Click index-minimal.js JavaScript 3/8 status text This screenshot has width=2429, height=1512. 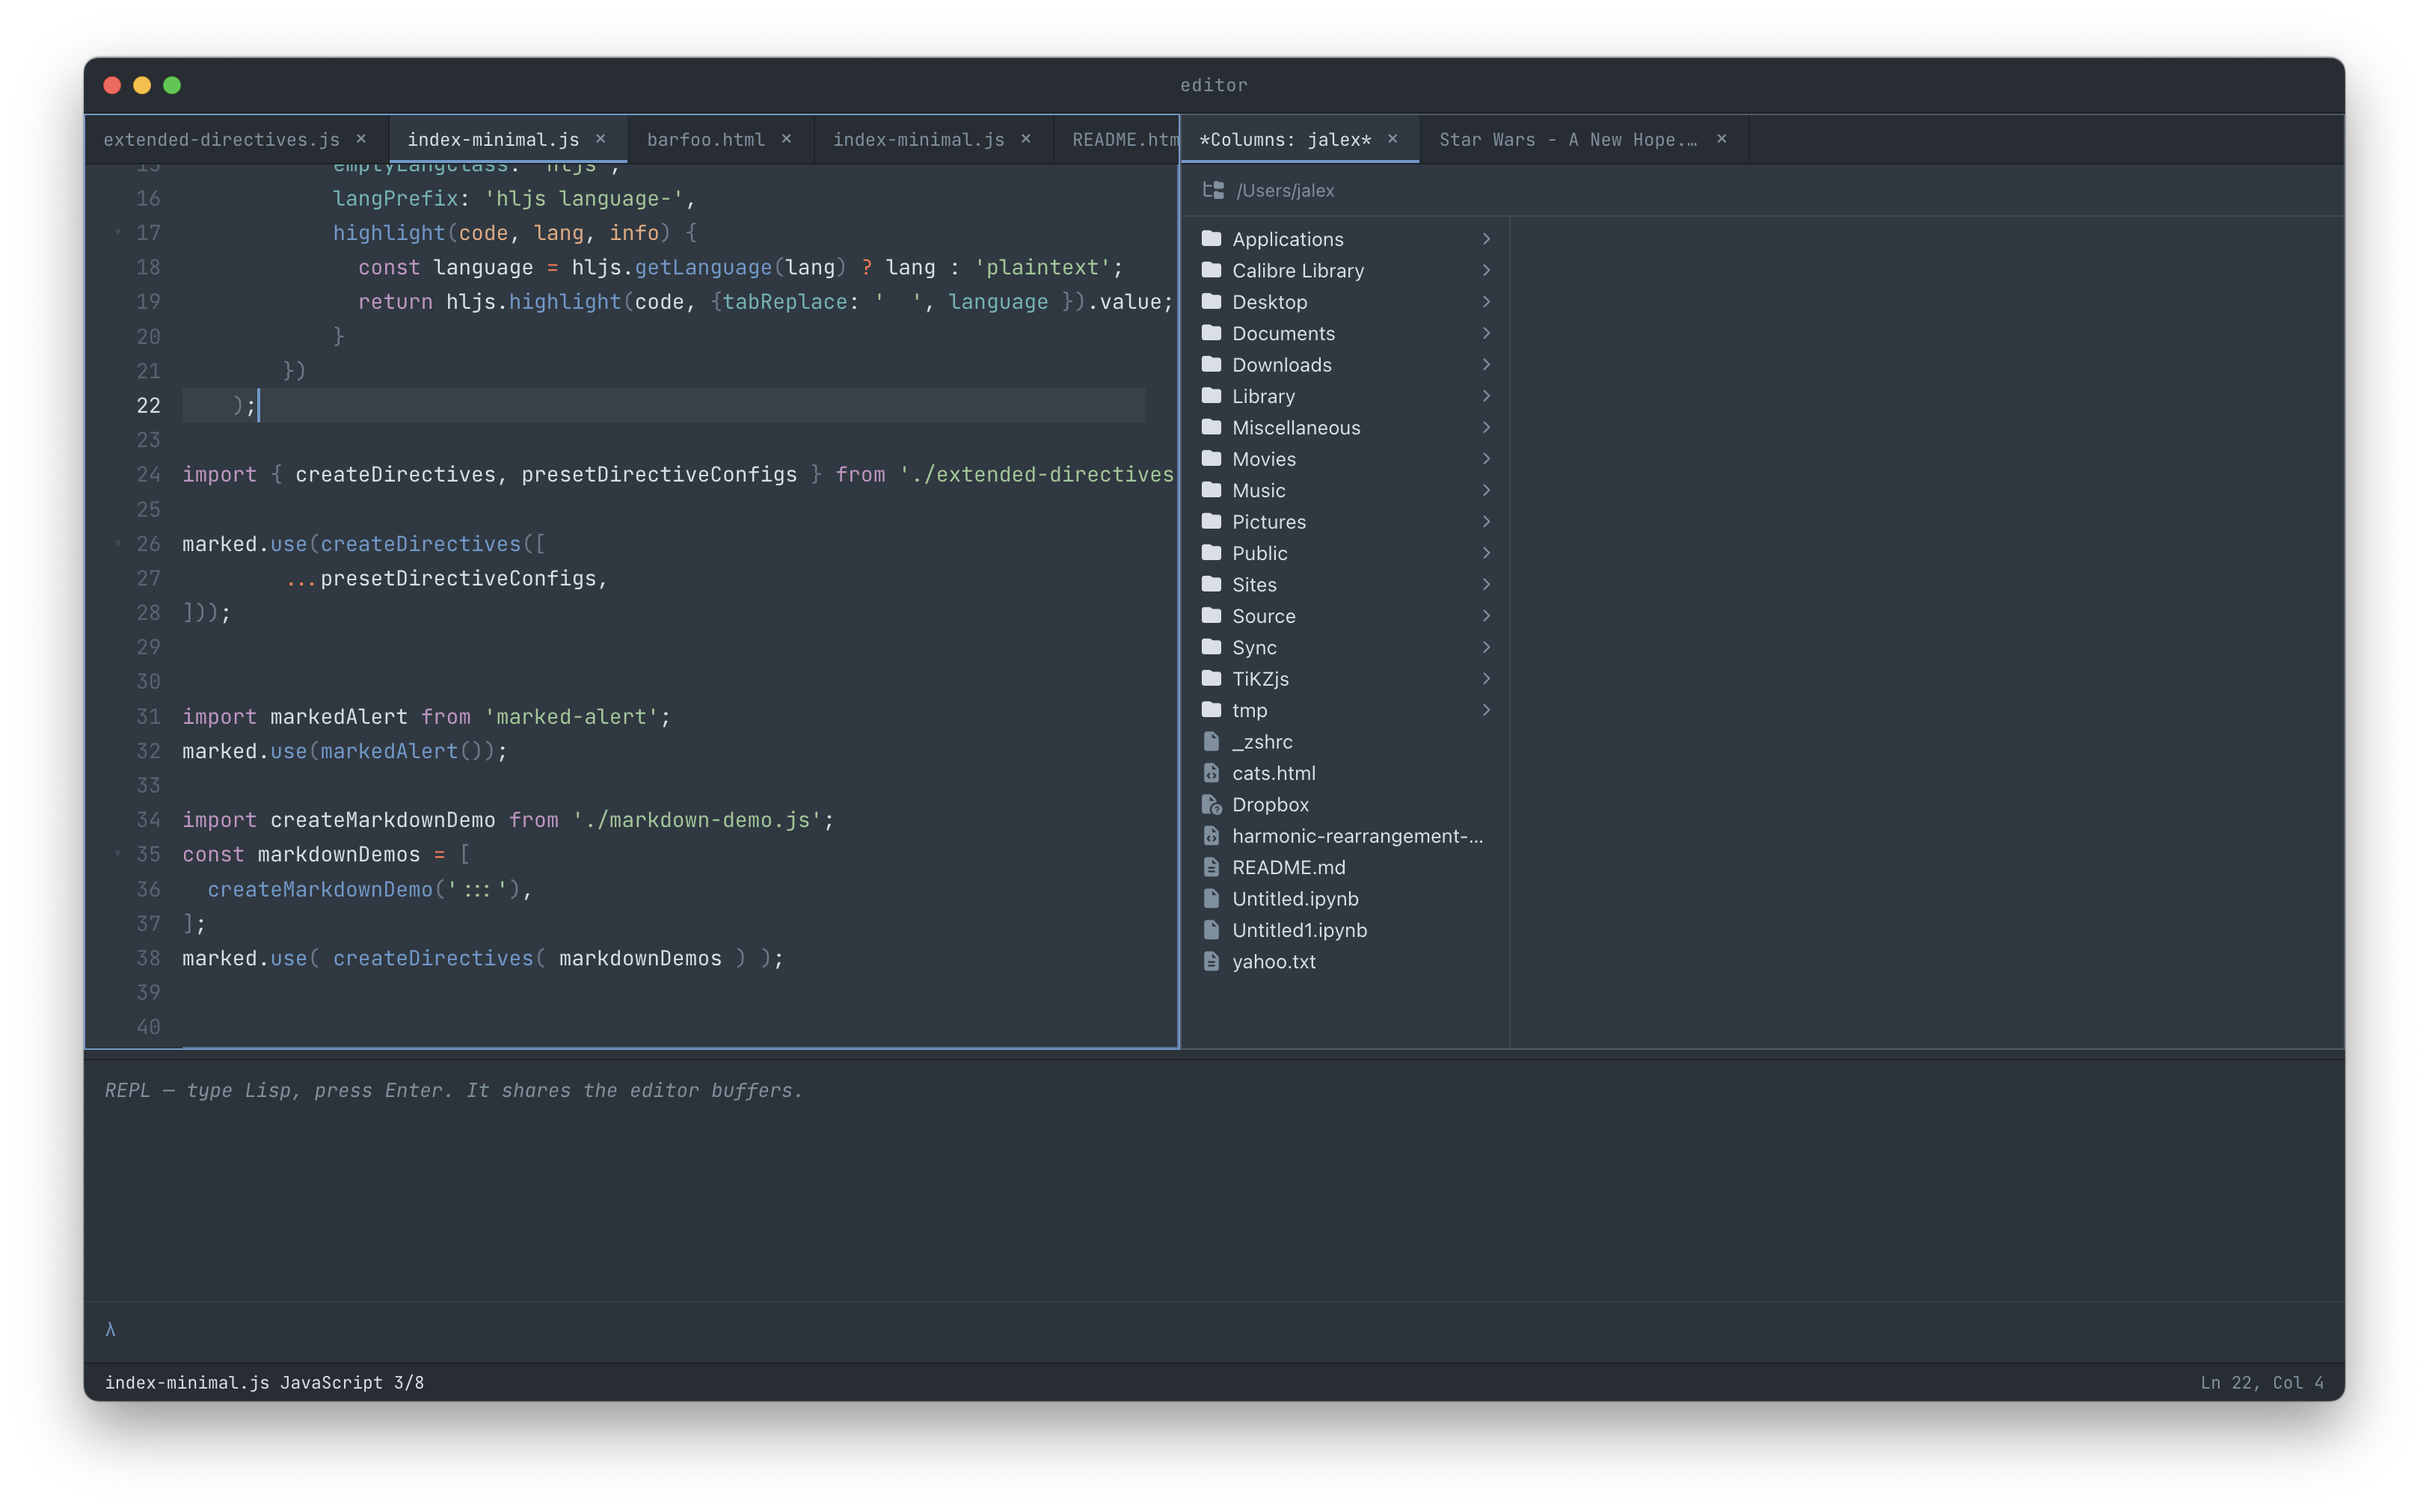click(264, 1382)
